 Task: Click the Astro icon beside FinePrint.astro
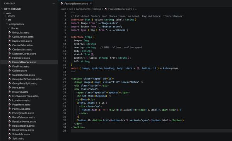click(x=10, y=66)
